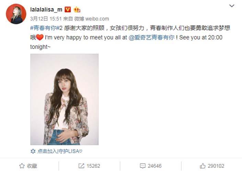The height and width of the screenshot is (172, 242).
Task: Click the orange V verified badge
Action: click(67, 10)
